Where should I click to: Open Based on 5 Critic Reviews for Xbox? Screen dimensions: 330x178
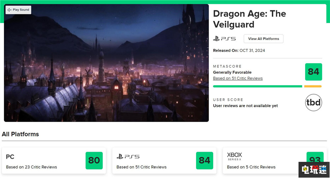click(x=251, y=167)
